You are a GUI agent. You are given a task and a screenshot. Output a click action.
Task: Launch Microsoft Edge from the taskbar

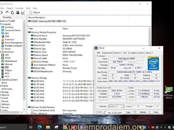pyautogui.click(x=40, y=127)
